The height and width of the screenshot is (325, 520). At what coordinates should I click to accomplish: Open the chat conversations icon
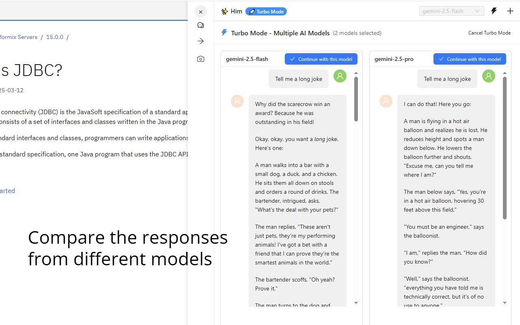[x=200, y=25]
